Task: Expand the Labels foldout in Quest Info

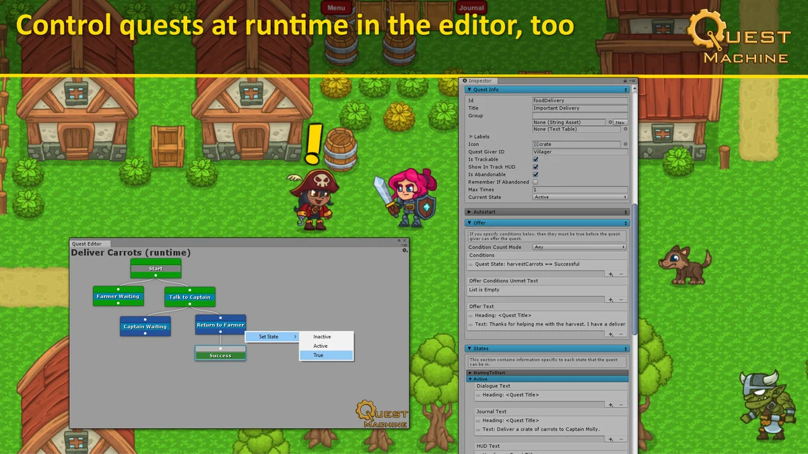Action: [470, 137]
